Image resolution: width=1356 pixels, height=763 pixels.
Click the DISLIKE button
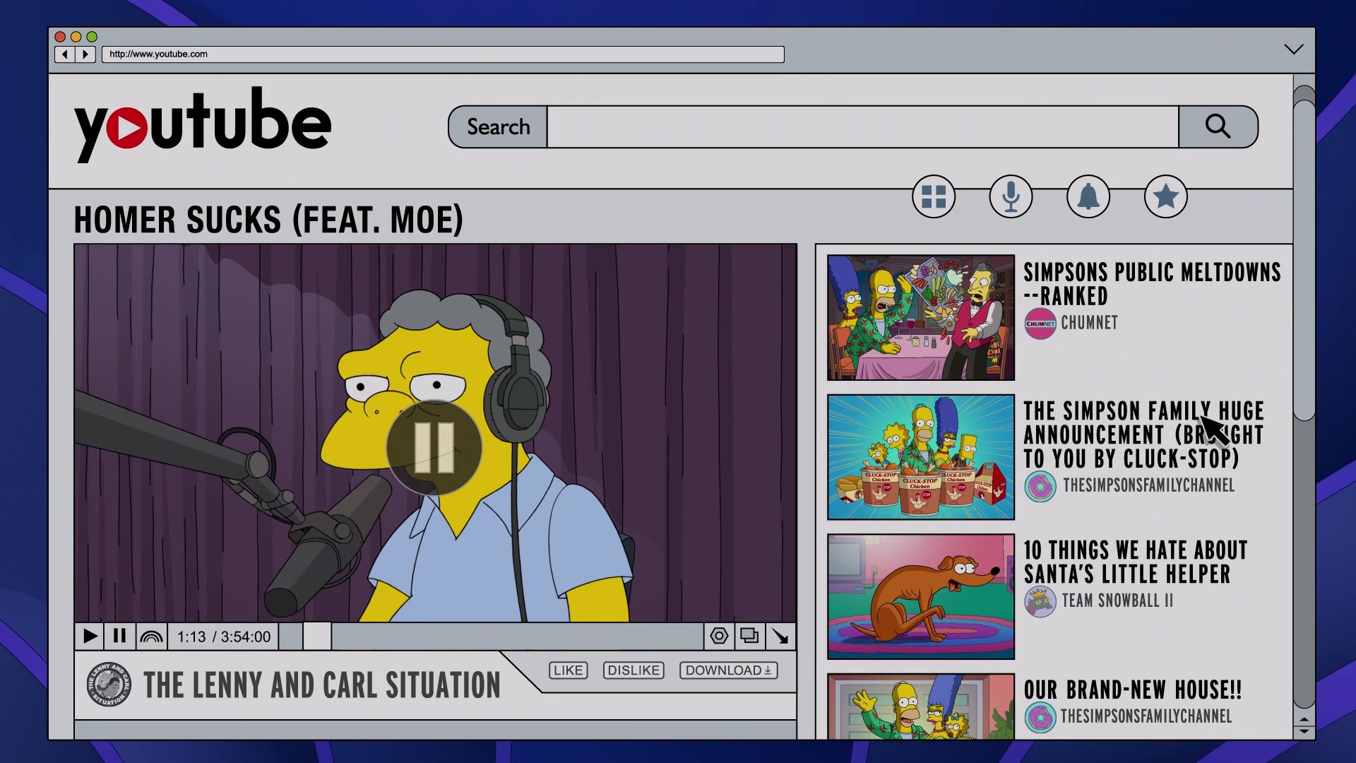pos(634,670)
